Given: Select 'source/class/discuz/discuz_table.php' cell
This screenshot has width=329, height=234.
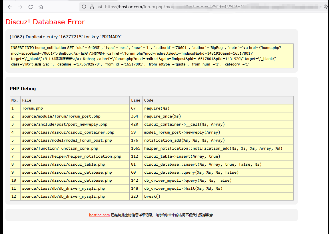Looking at the screenshot, I should click(75, 164).
